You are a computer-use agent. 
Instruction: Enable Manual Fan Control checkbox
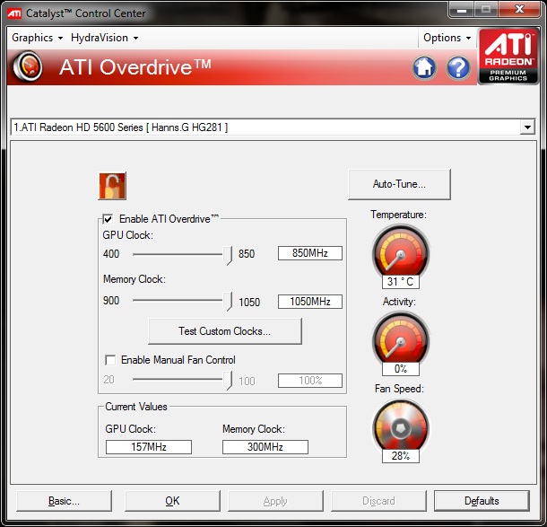pyautogui.click(x=110, y=360)
